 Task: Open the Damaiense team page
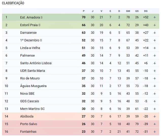28,33
